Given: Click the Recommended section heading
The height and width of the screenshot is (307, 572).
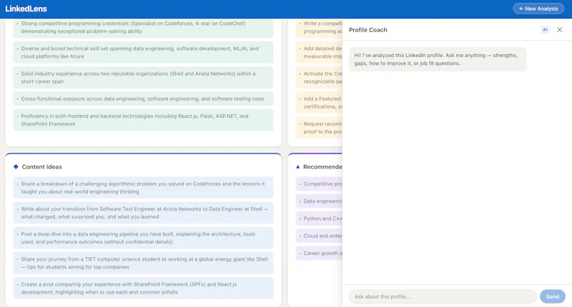Looking at the screenshot, I should [x=322, y=167].
